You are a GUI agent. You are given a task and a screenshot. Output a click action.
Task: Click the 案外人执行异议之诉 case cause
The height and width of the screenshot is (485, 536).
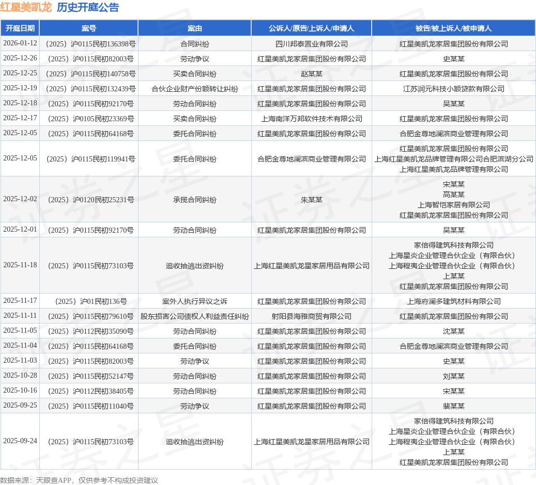coord(194,301)
